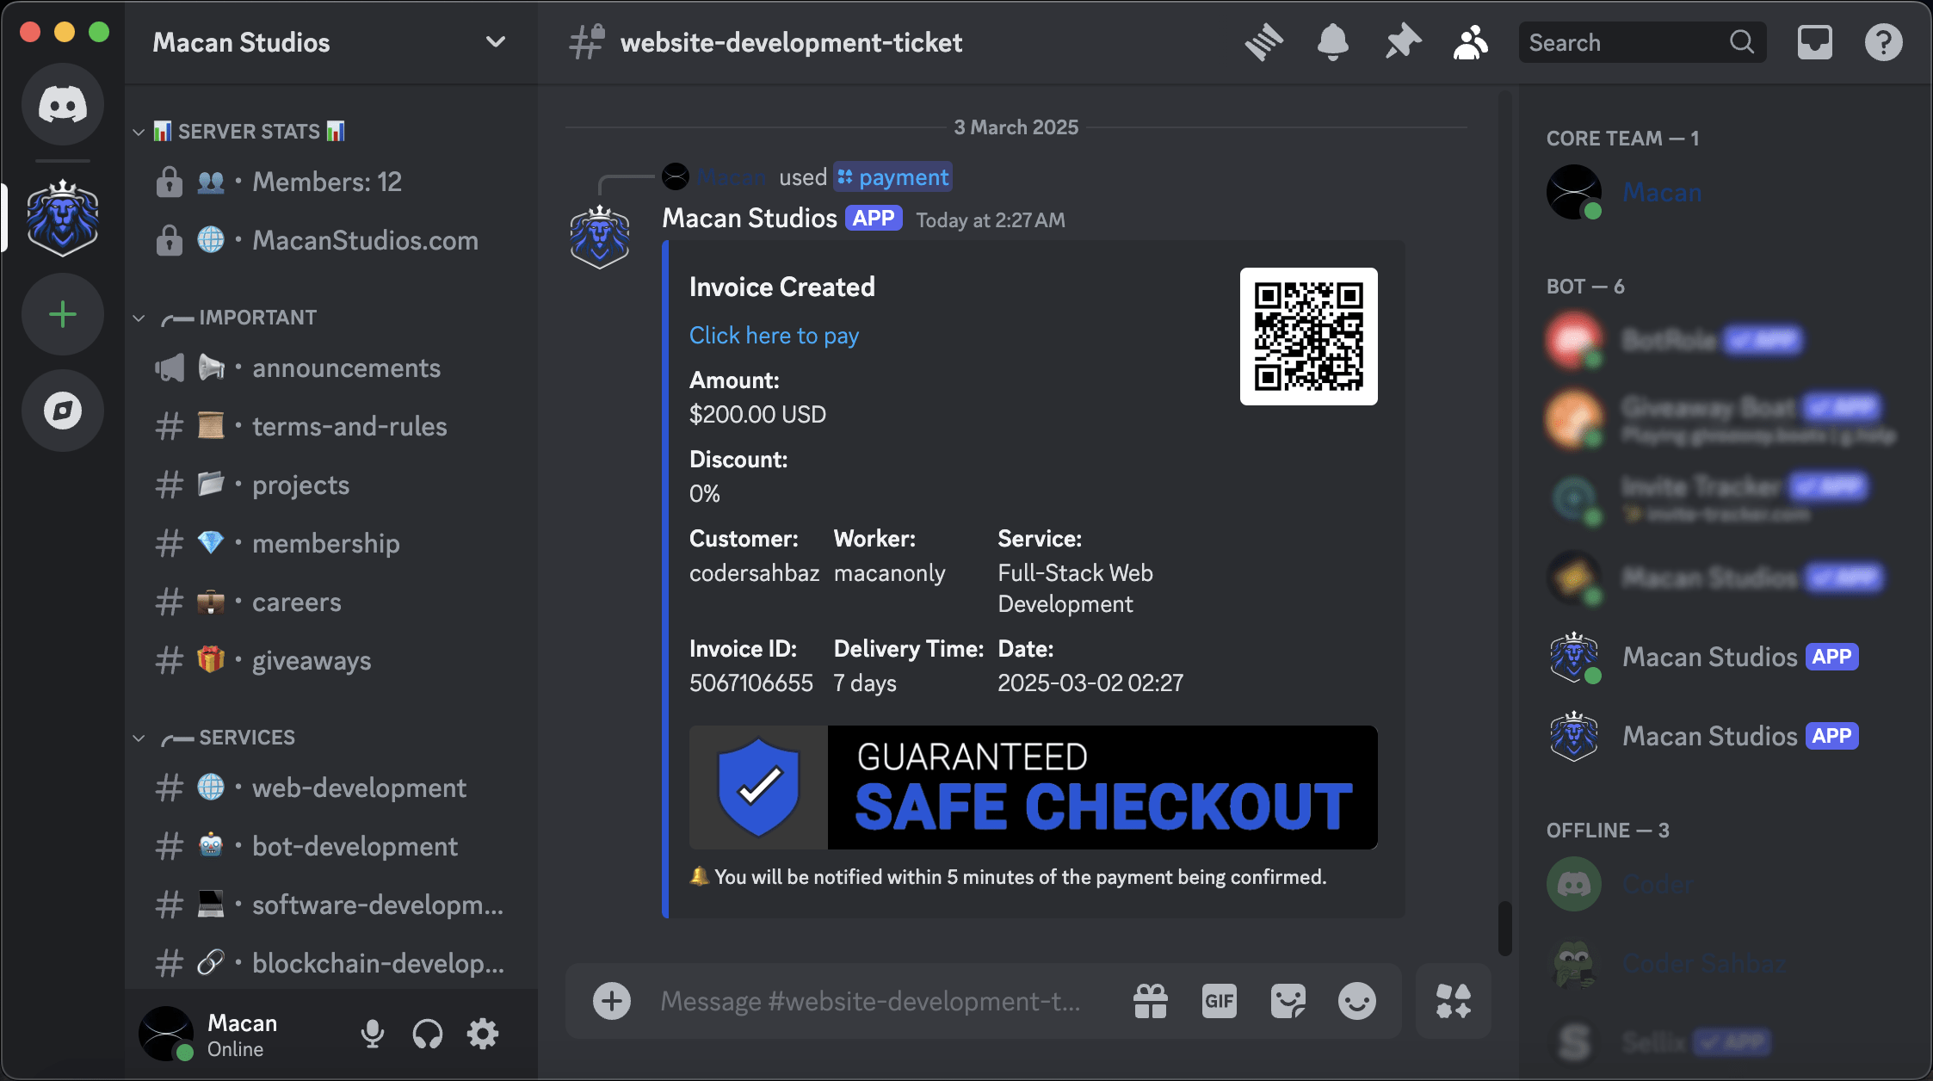This screenshot has width=1933, height=1081.
Task: Enlarge the invoice QR code
Action: pos(1308,337)
